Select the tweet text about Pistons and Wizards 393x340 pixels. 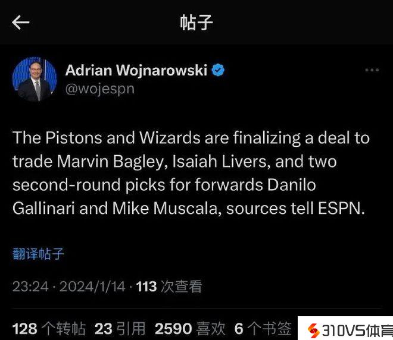[x=191, y=173]
